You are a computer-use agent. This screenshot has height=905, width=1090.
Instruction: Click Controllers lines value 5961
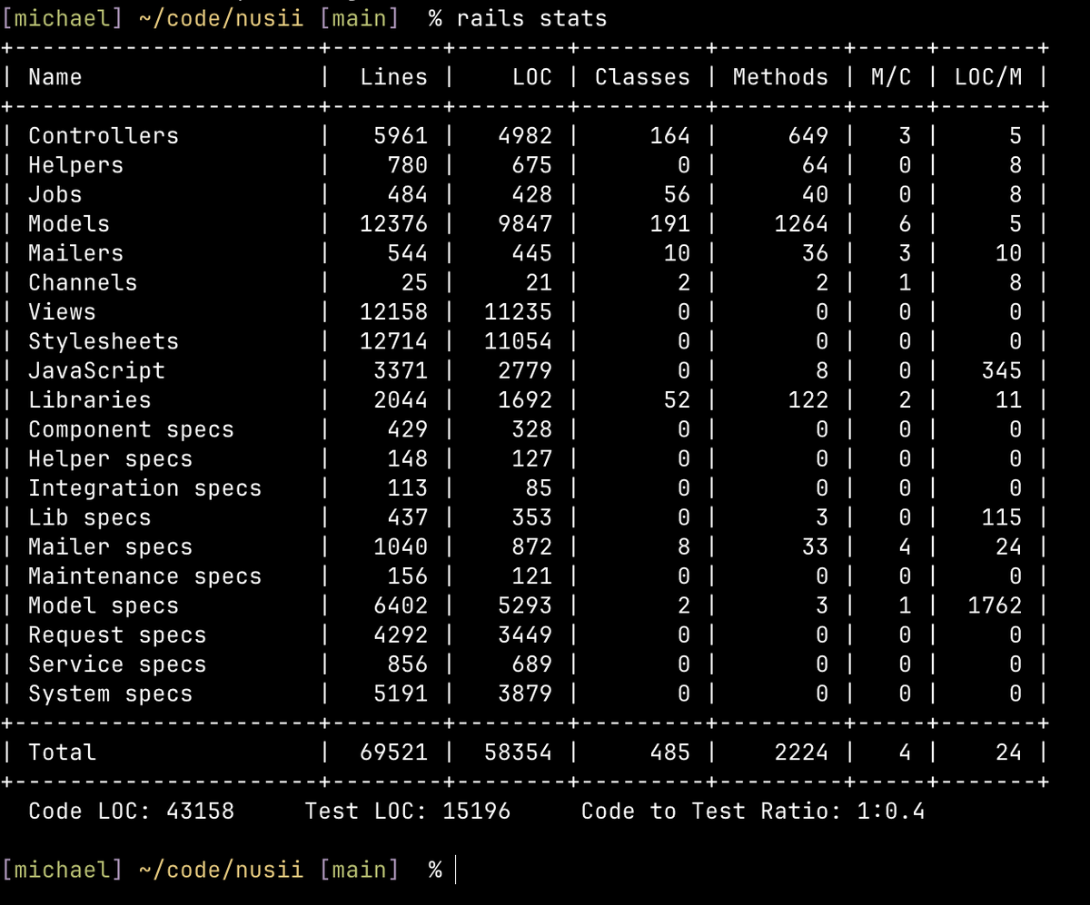401,136
